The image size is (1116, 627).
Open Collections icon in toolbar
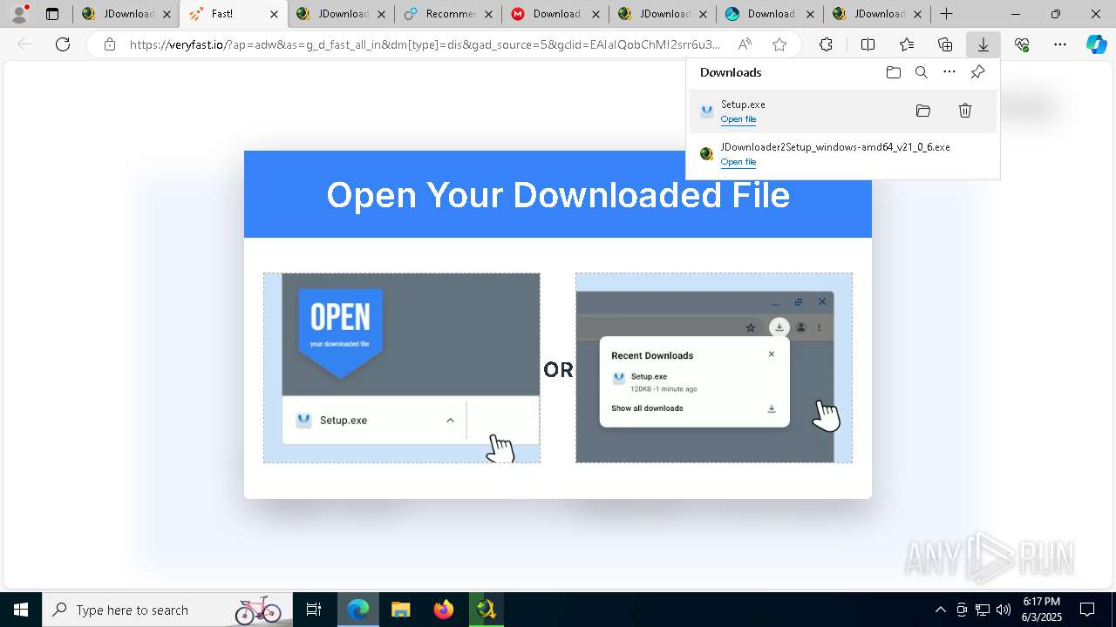(945, 44)
